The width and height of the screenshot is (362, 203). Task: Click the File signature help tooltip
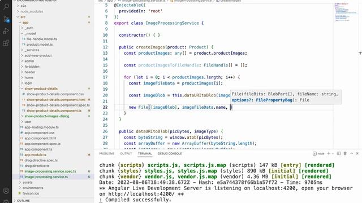[x=286, y=97]
